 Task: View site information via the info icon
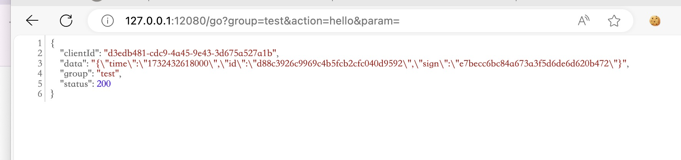coord(108,21)
